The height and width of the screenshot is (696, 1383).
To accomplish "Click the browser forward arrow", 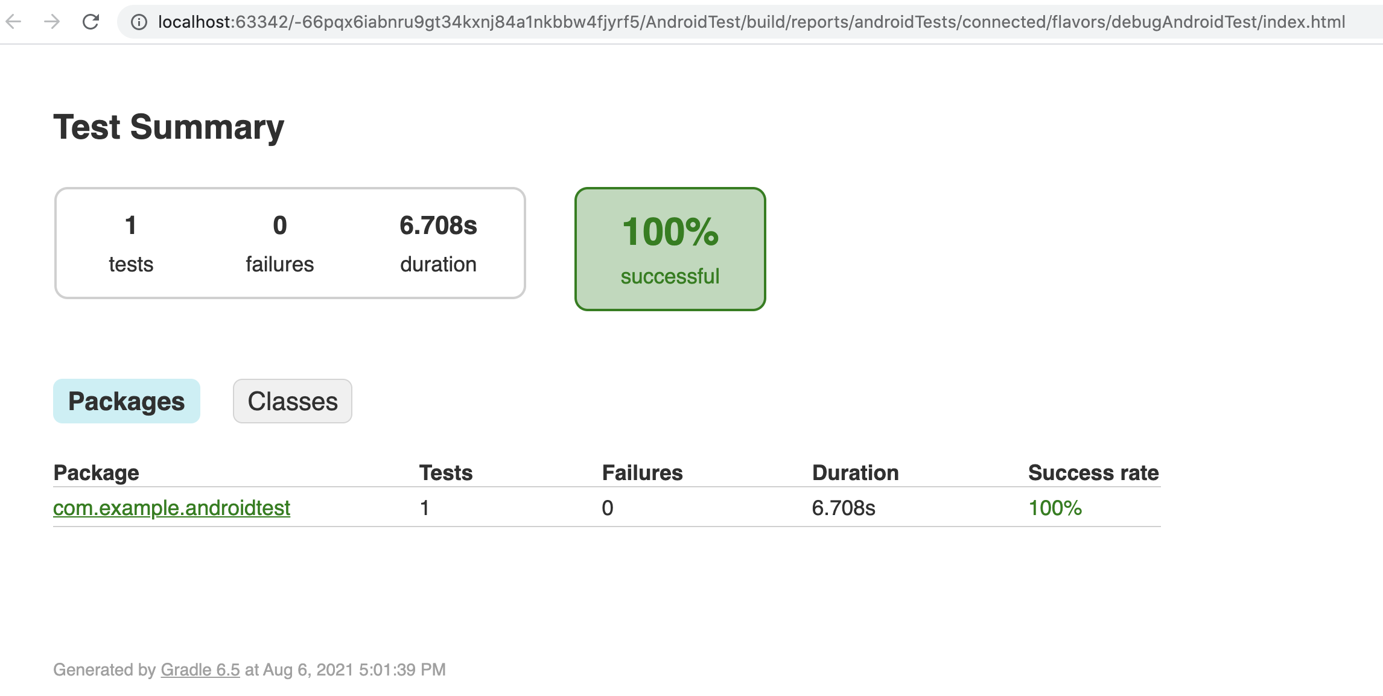I will tap(52, 22).
